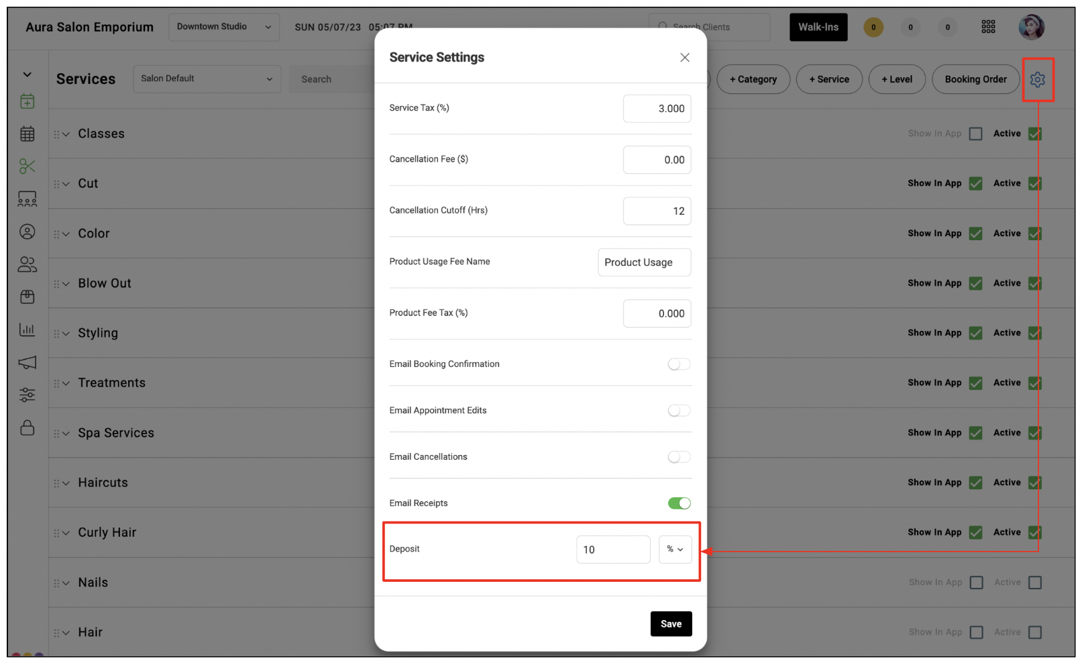Save the Service Settings
Viewport: 1084px width, 663px height.
(x=671, y=624)
